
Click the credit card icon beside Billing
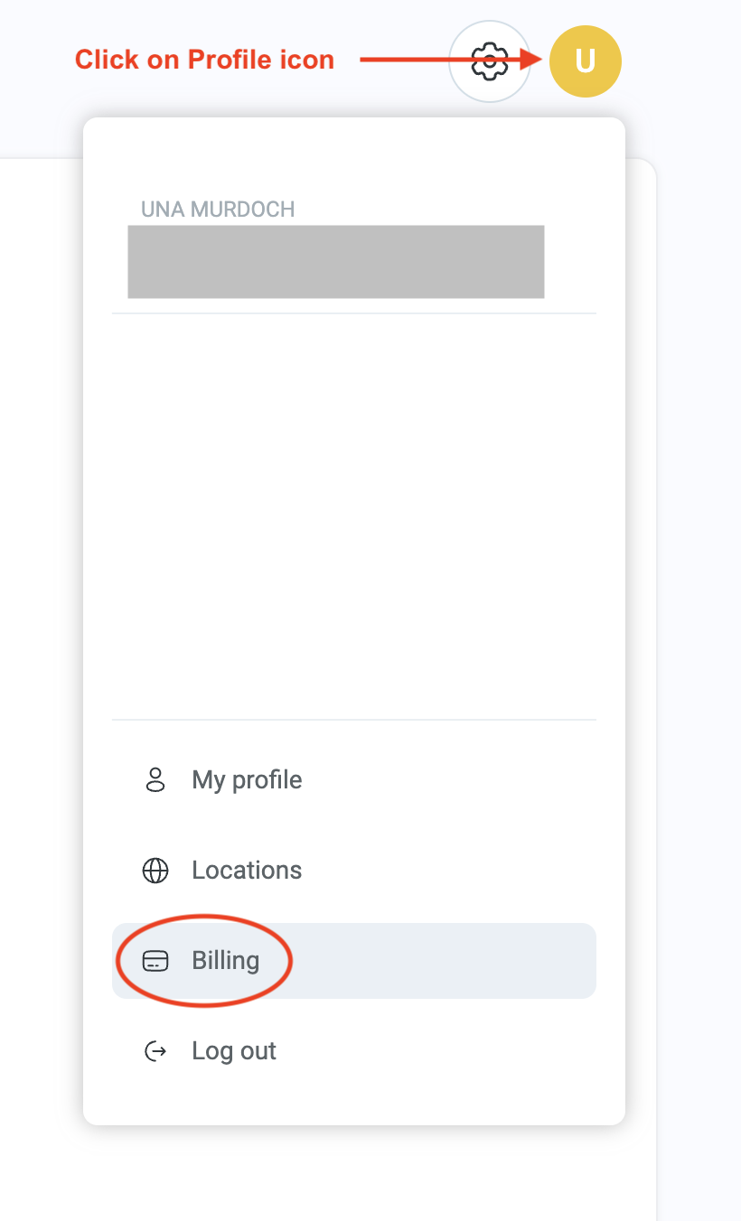(155, 961)
